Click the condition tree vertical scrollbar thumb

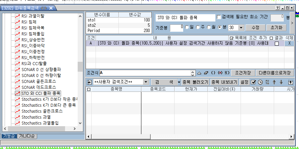coord(80,67)
